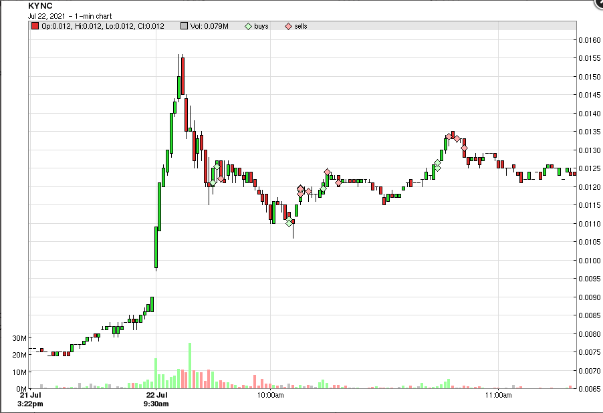Click the tallest red candle near 0.0155

click(x=183, y=76)
